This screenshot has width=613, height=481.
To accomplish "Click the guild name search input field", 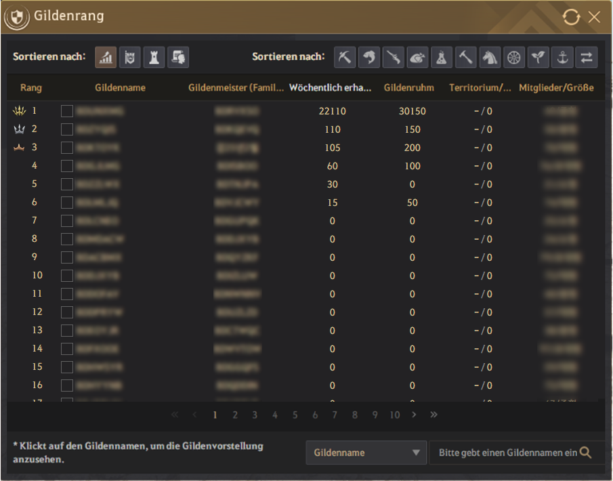I will coord(507,453).
